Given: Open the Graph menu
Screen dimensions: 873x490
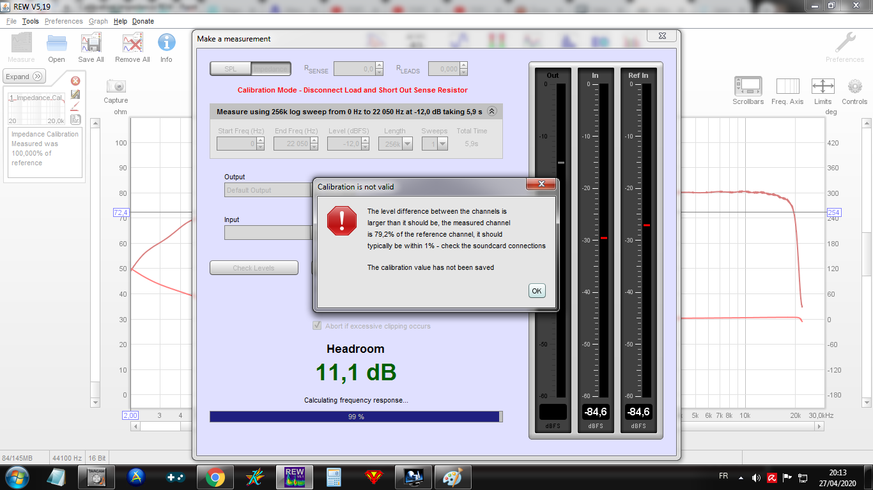Looking at the screenshot, I should pos(98,21).
